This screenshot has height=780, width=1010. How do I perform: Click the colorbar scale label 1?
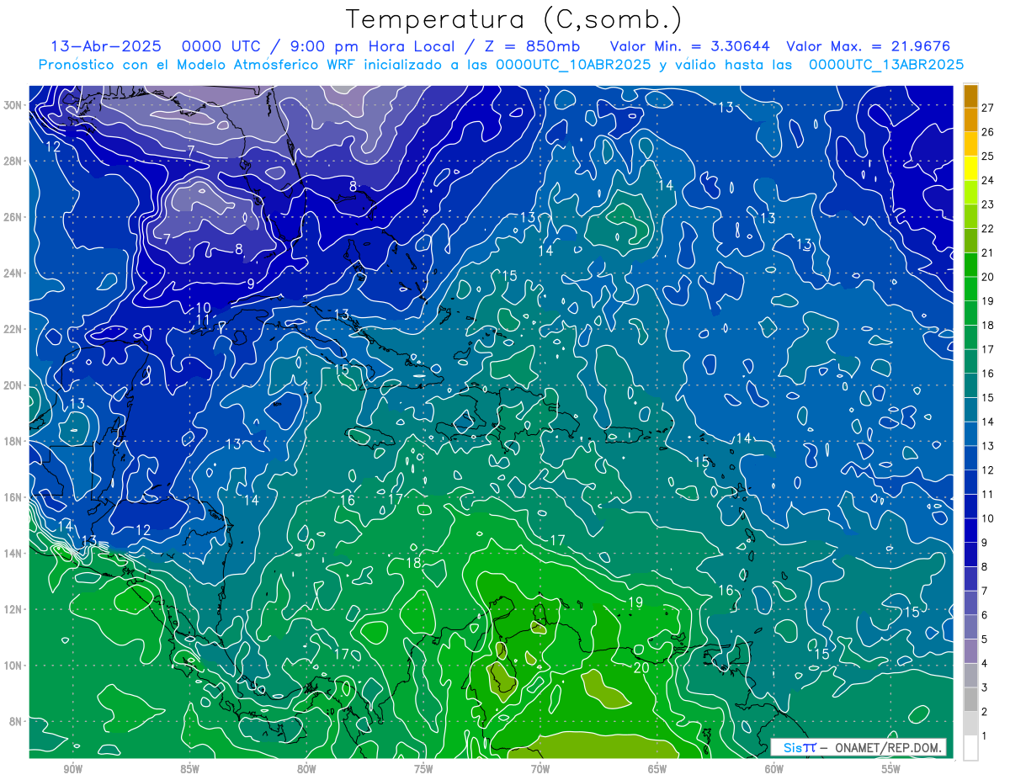point(985,737)
